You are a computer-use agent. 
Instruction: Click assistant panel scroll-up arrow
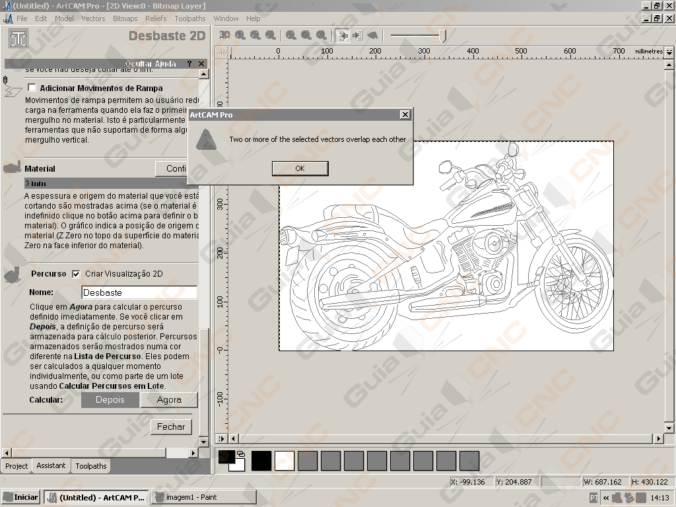pos(203,74)
